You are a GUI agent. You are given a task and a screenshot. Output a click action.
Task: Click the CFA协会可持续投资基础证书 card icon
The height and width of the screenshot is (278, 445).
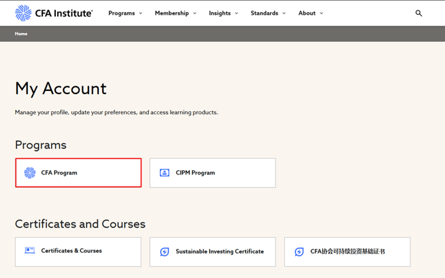299,251
